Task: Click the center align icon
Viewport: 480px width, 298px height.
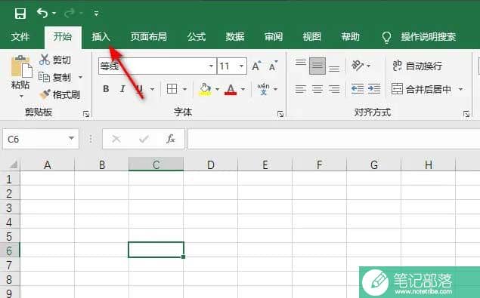Action: 317,89
